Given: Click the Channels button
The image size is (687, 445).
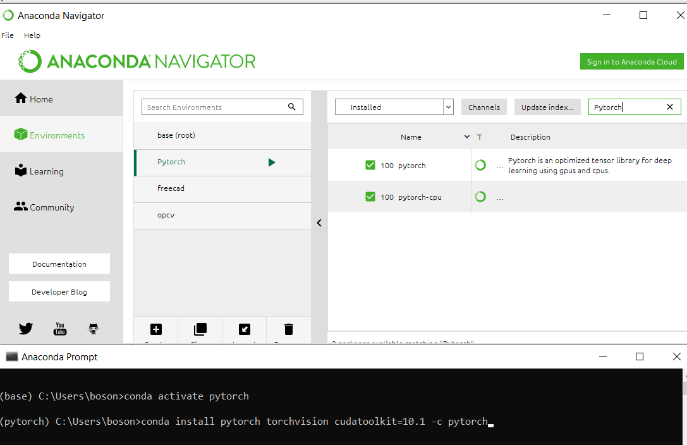Looking at the screenshot, I should (483, 107).
